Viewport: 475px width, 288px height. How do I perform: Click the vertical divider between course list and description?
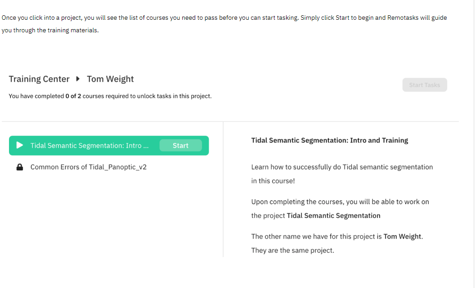point(223,189)
